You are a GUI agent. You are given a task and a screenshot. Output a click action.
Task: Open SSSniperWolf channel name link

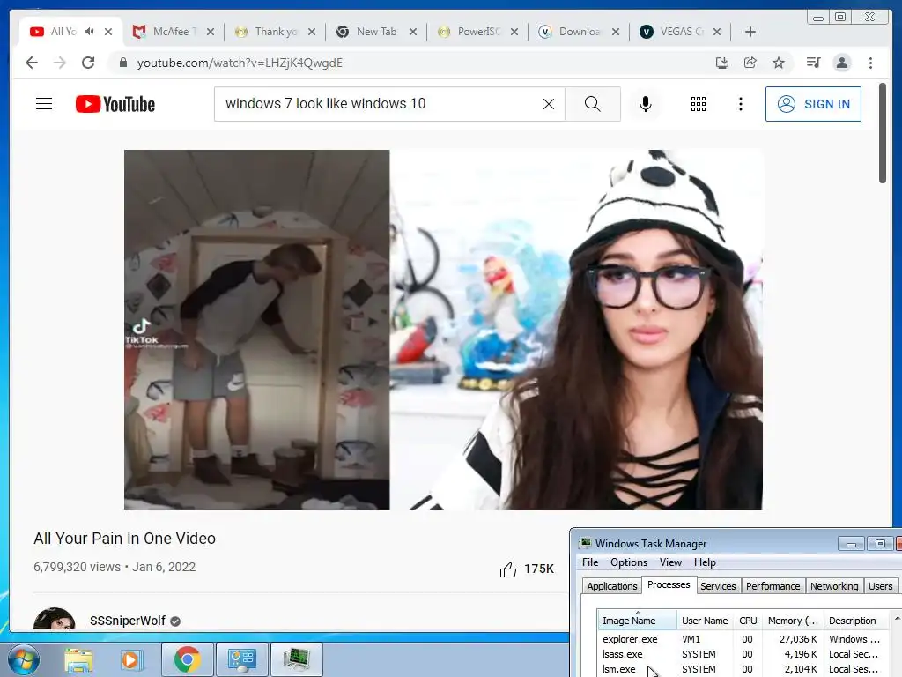[x=127, y=621]
